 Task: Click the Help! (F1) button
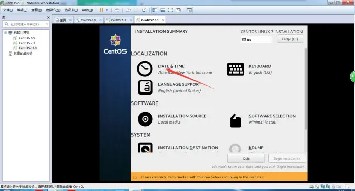pyautogui.click(x=290, y=39)
